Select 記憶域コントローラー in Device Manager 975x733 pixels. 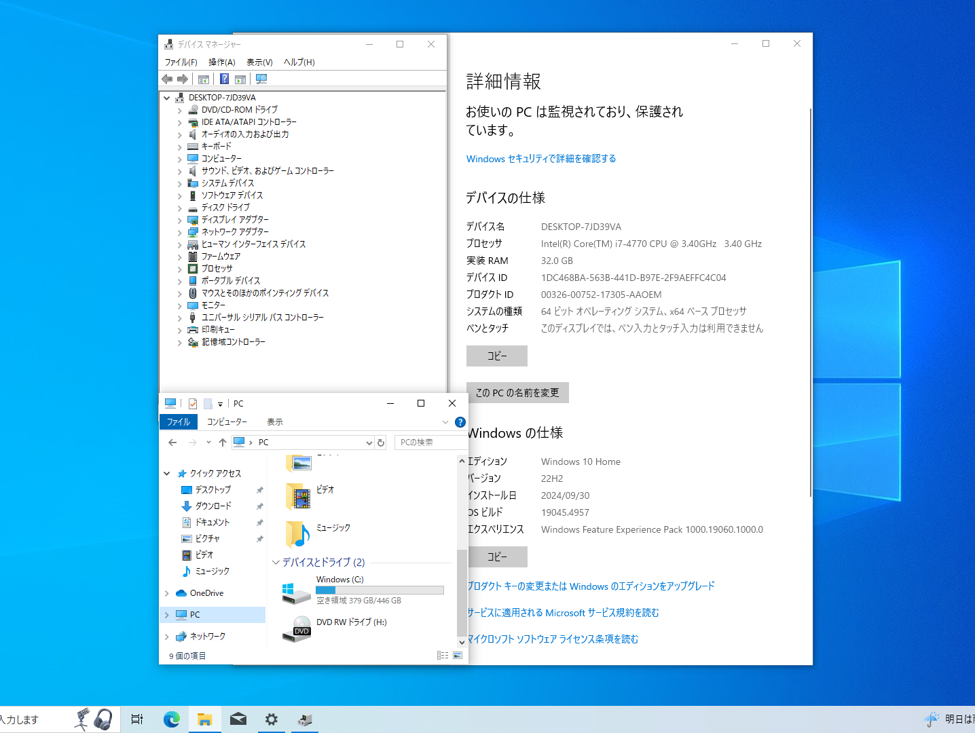(234, 342)
